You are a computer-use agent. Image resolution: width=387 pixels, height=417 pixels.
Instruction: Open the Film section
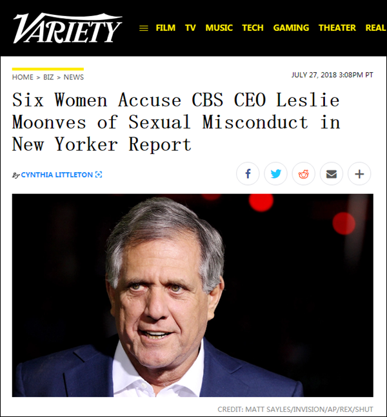point(166,28)
